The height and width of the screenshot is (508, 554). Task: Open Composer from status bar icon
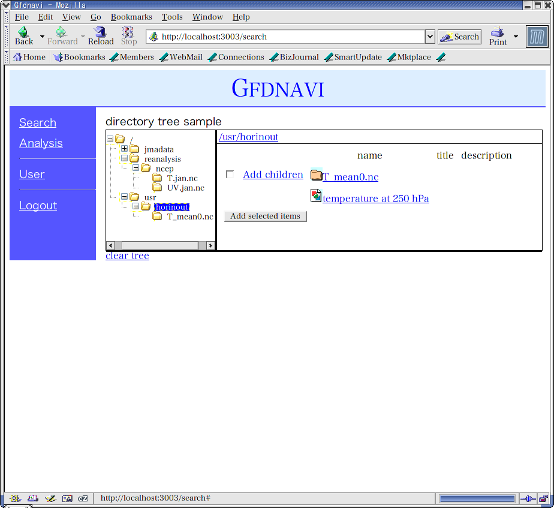pos(50,498)
